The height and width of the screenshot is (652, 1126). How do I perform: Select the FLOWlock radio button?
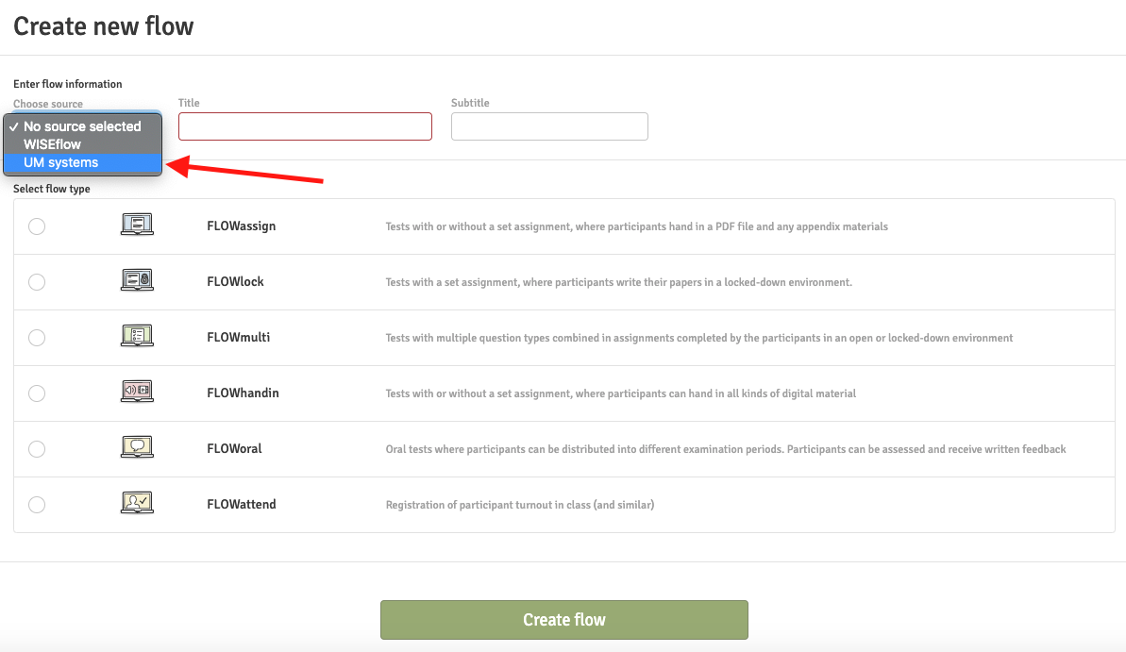coord(37,282)
